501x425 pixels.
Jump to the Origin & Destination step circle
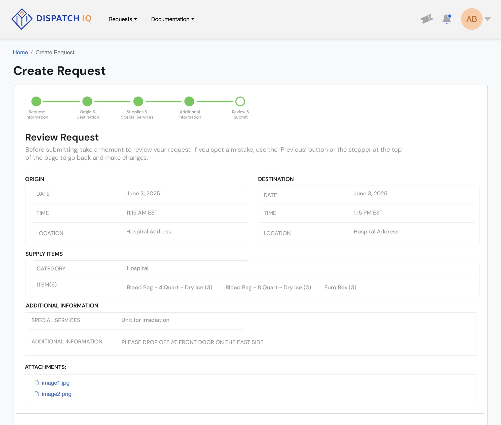click(x=87, y=101)
